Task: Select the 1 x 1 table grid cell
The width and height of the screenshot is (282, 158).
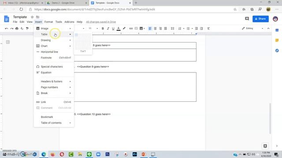Action: click(x=76, y=35)
